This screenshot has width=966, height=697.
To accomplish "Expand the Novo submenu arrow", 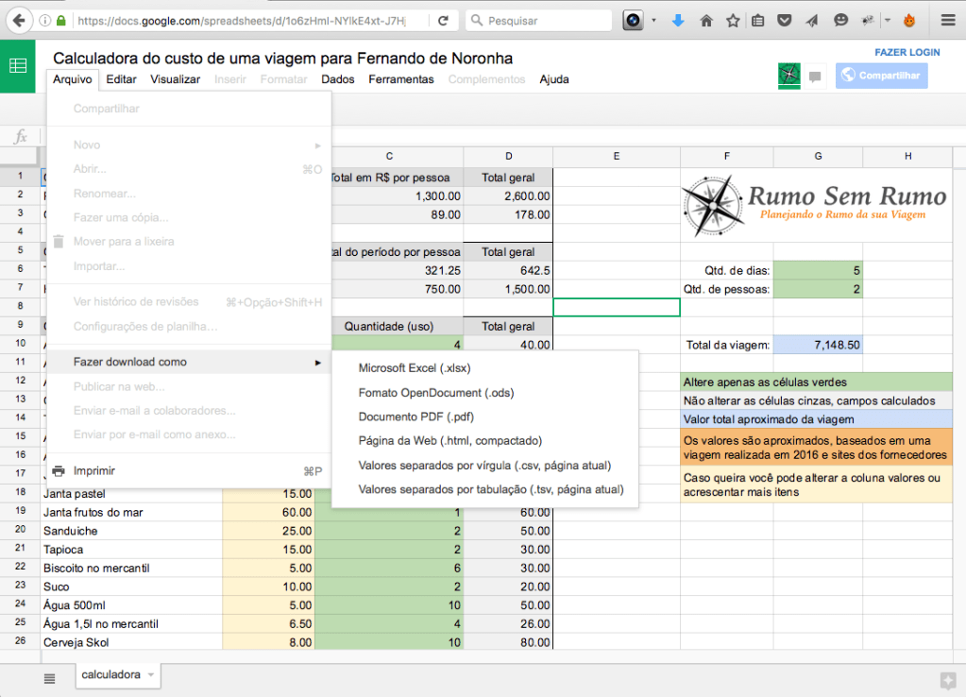I will click(x=319, y=144).
